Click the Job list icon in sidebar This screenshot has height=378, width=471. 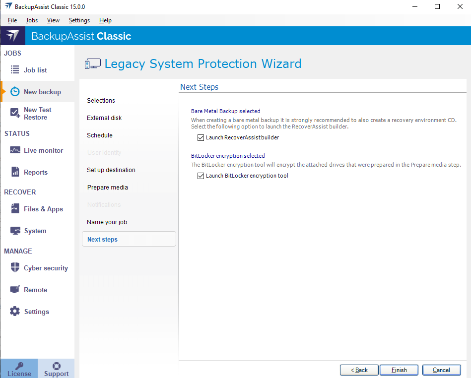(x=15, y=70)
